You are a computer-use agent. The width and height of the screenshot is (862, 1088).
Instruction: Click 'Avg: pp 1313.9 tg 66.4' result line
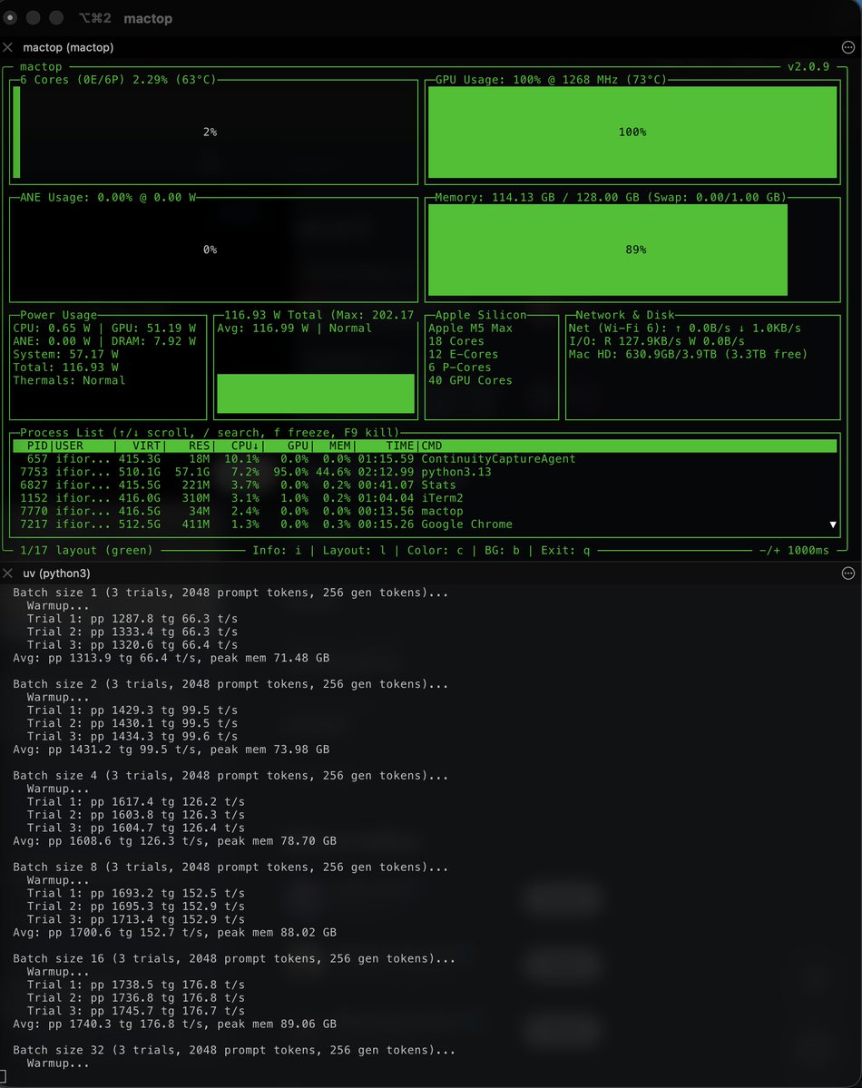tap(171, 658)
